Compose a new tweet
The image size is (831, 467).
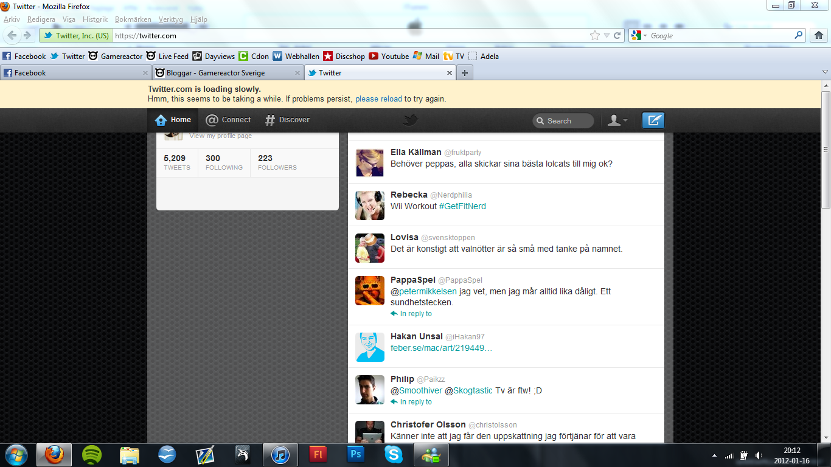point(653,120)
